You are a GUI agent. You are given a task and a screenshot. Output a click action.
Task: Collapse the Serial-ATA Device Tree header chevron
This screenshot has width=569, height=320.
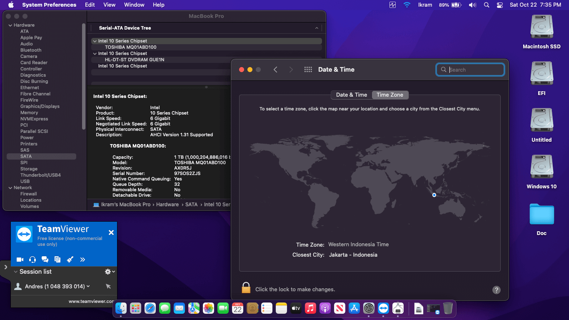pos(317,28)
